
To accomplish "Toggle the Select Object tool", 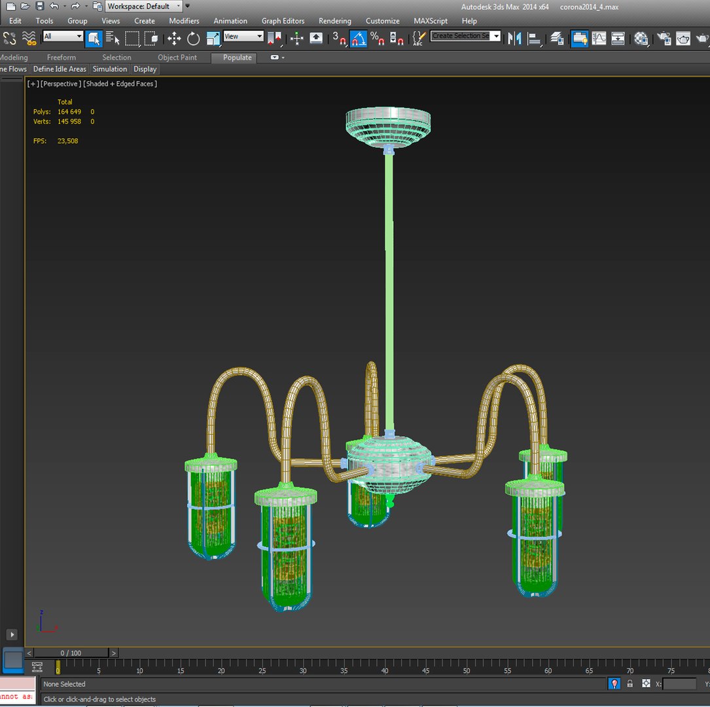I will 94,39.
